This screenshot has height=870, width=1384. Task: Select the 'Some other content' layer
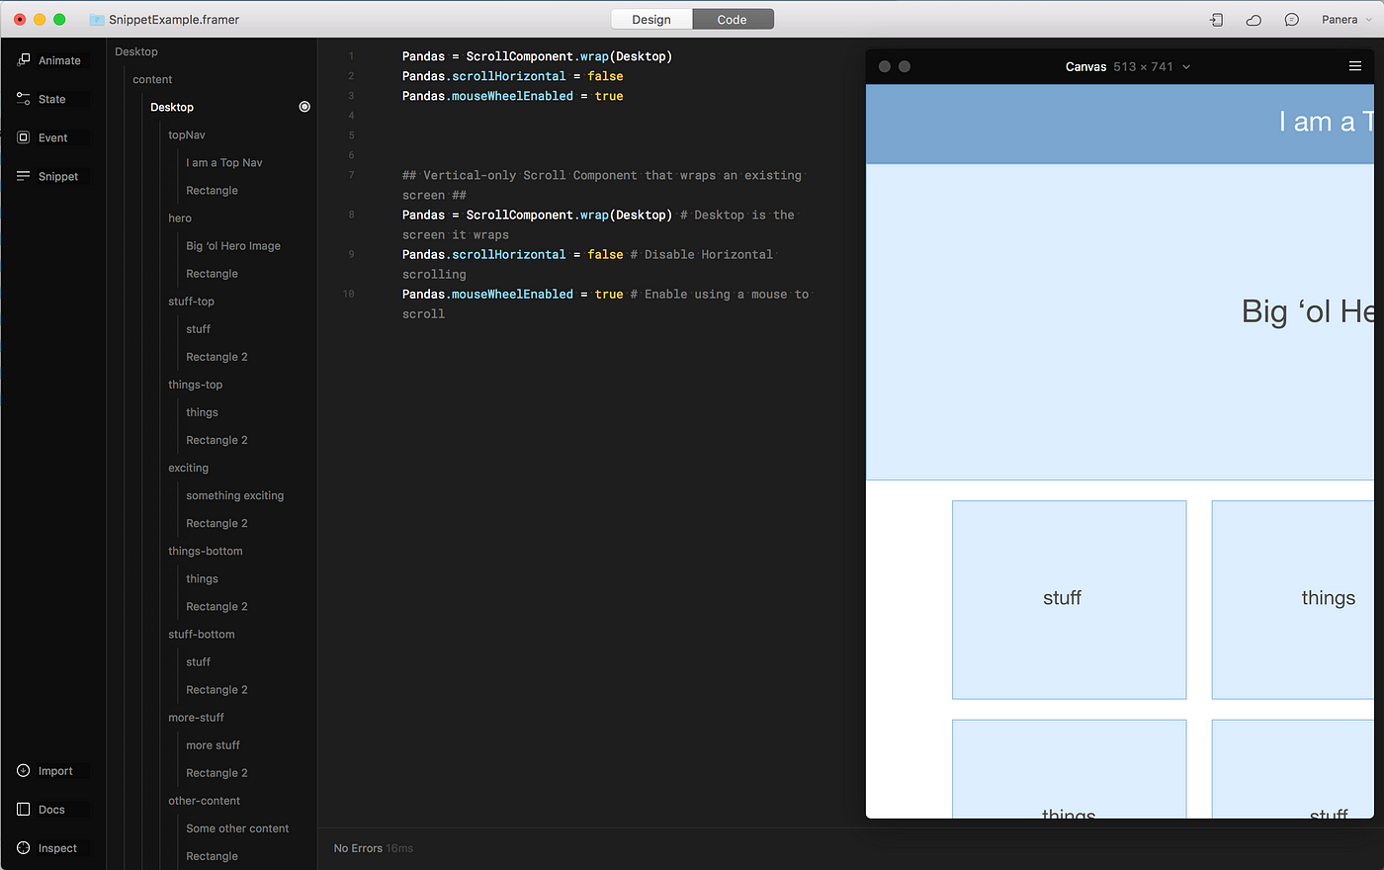(x=237, y=827)
